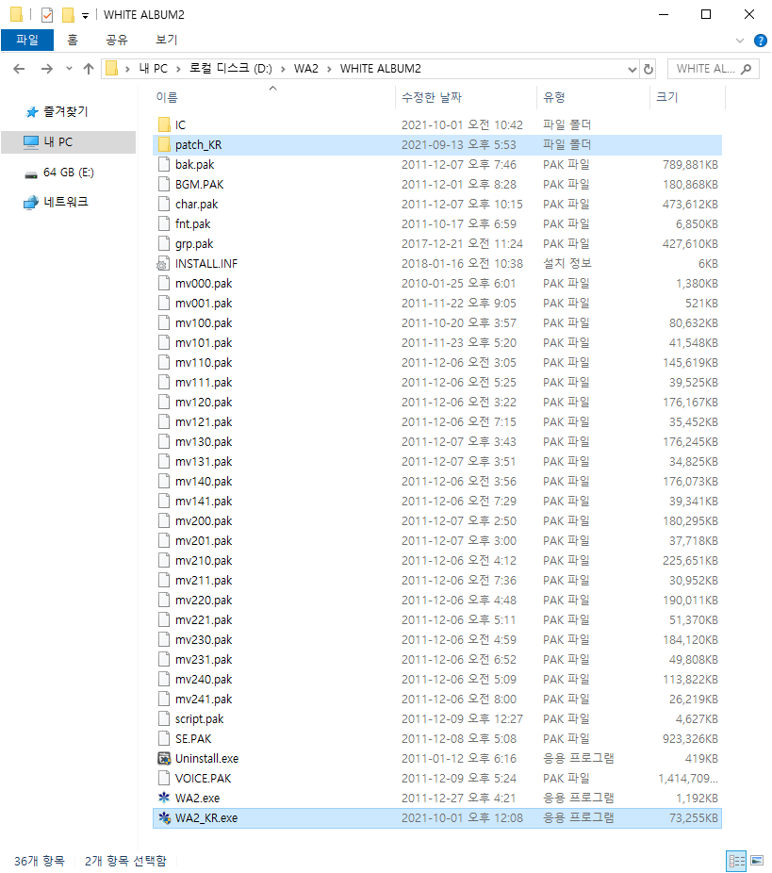
Task: Select the script.pak file icon
Action: (x=164, y=718)
